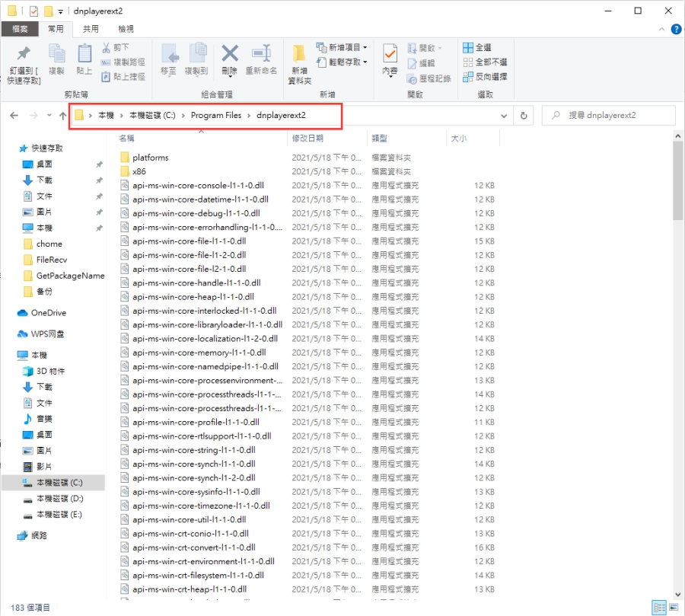Click the Pin to Quick access icon
The height and width of the screenshot is (616, 685).
24,53
